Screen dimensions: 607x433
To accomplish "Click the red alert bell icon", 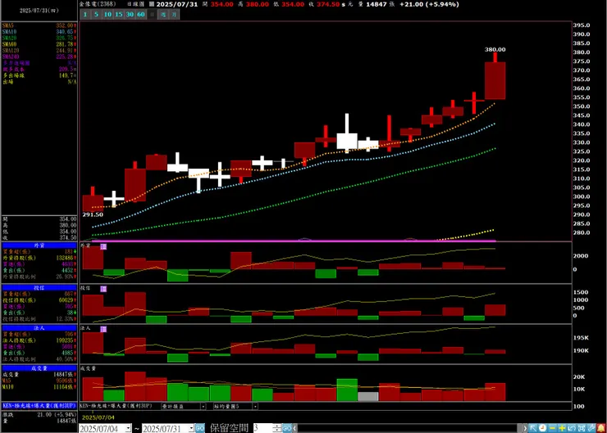I will click(601, 428).
